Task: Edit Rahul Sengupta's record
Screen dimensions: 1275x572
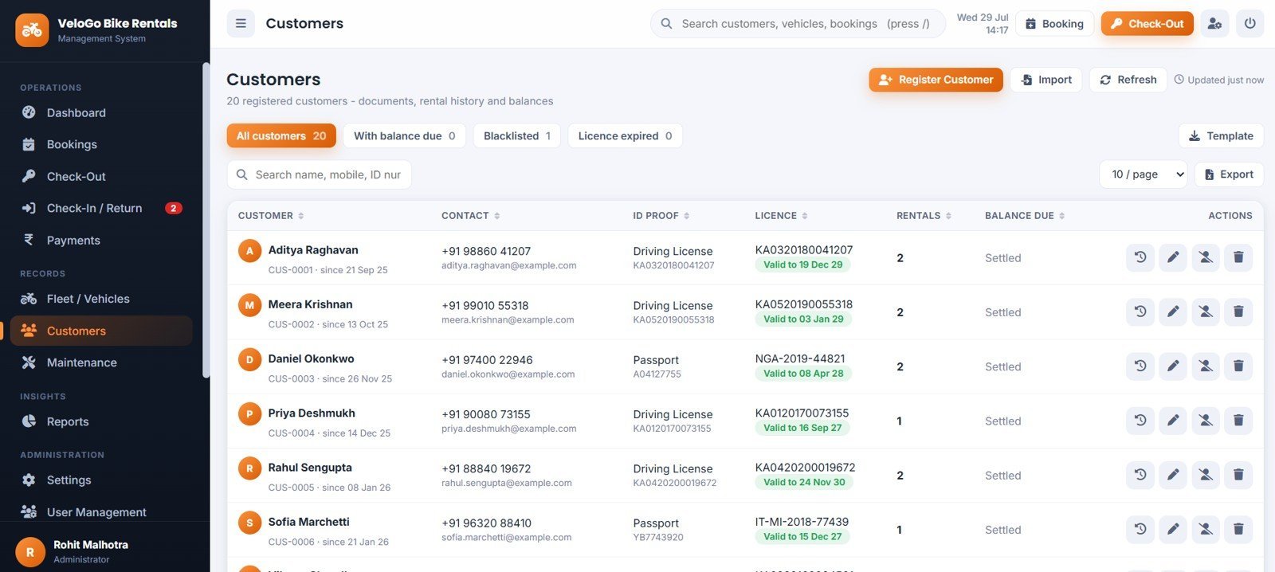Action: [1173, 475]
